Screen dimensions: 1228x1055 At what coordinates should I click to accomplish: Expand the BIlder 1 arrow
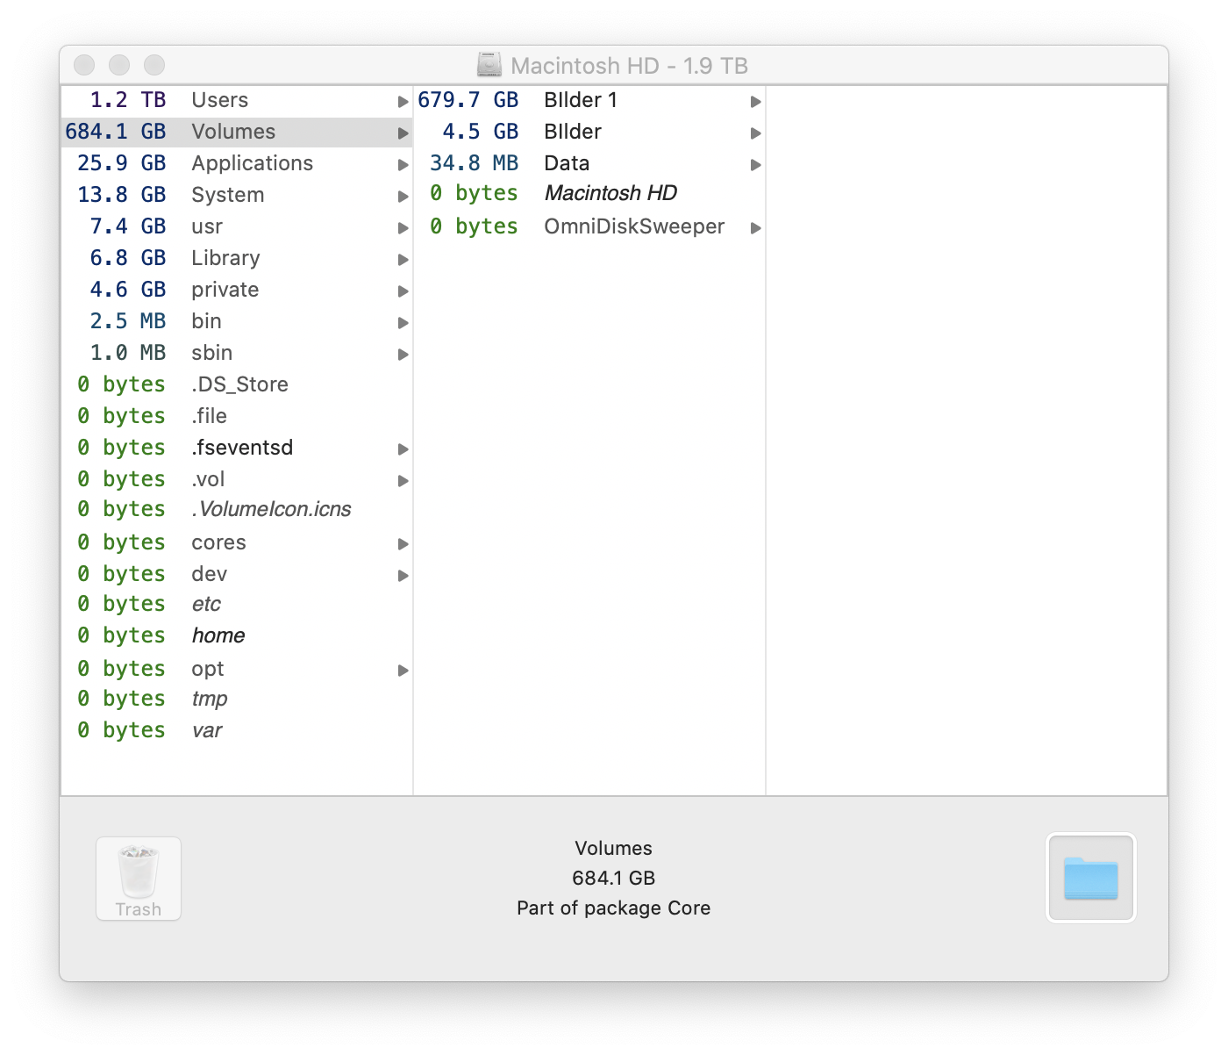[x=756, y=102]
